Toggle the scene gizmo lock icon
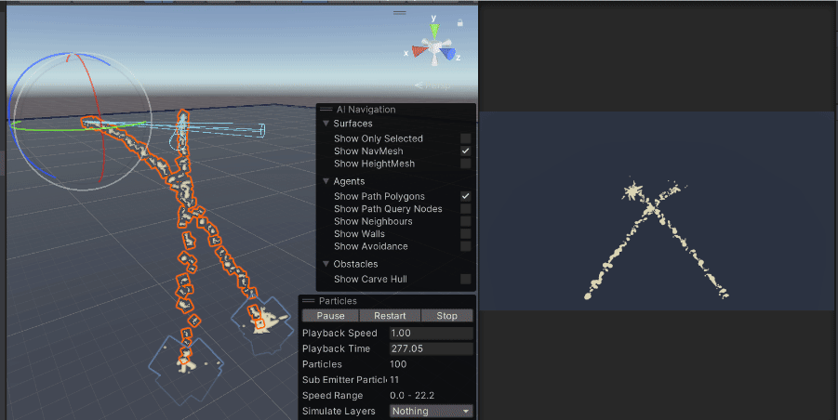Image resolution: width=838 pixels, height=420 pixels. coord(460,23)
